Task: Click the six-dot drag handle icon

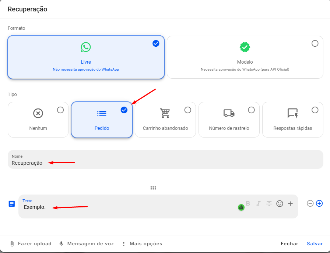Action: click(x=153, y=188)
